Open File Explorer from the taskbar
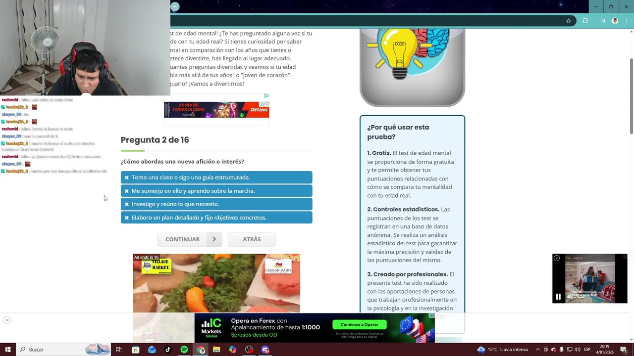634x356 pixels. (216, 350)
